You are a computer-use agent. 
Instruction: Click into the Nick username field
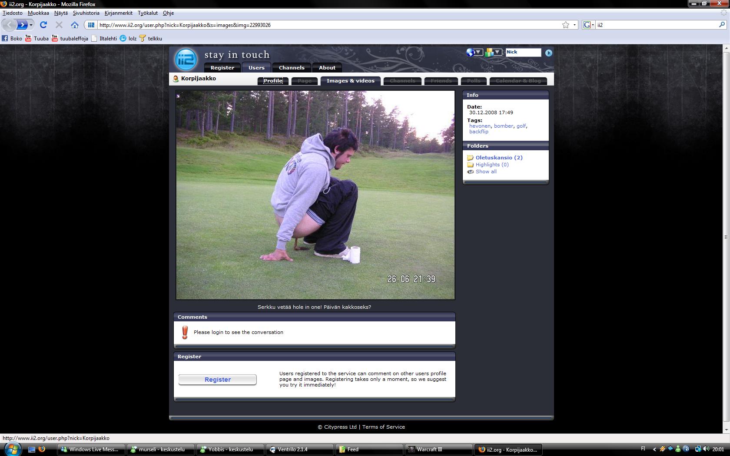(x=523, y=53)
